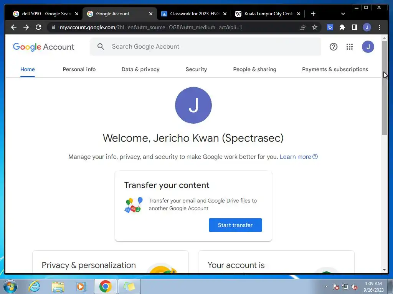The height and width of the screenshot is (294, 393).
Task: Open the Action Center flag icon
Action: pyautogui.click(x=335, y=287)
